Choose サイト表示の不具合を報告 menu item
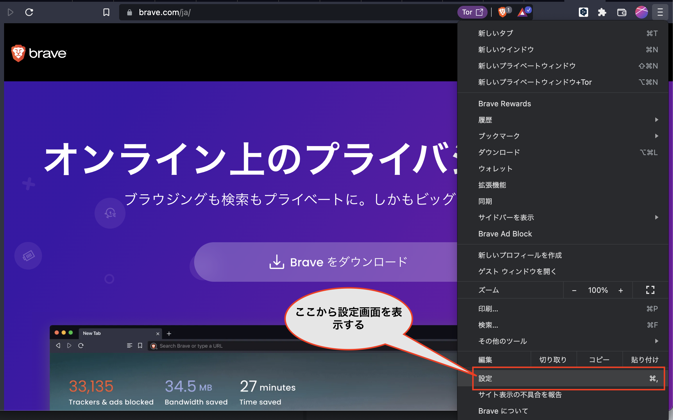This screenshot has width=673, height=420. coord(563,395)
